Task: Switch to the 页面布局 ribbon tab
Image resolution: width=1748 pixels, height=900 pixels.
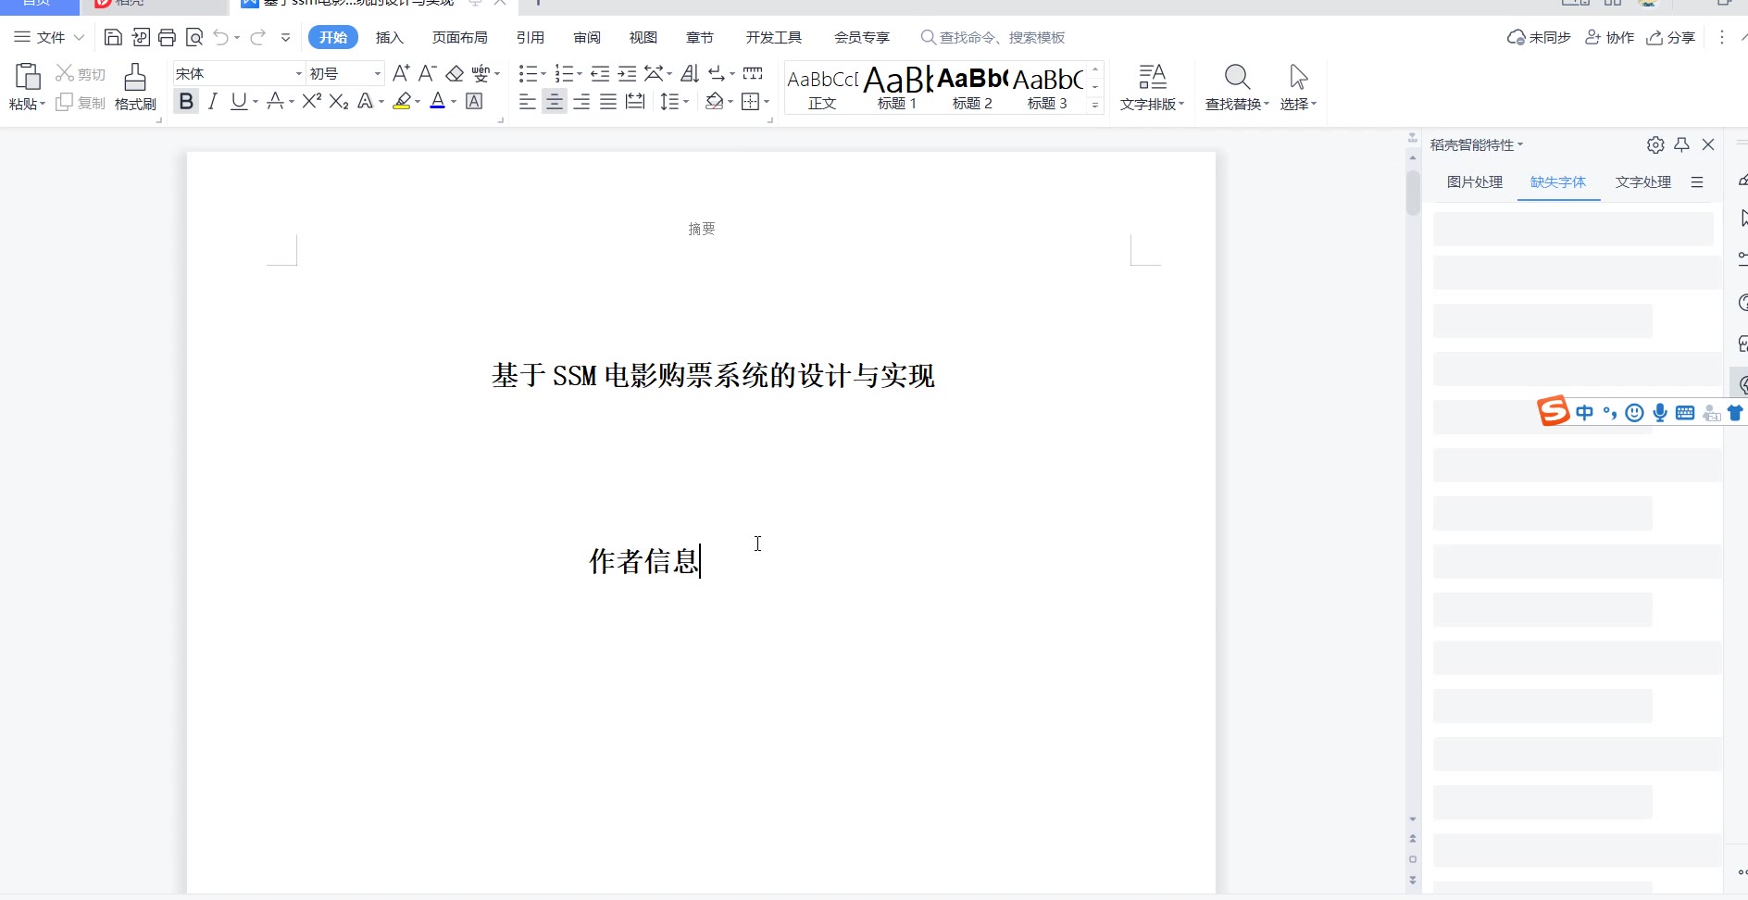Action: [x=460, y=37]
